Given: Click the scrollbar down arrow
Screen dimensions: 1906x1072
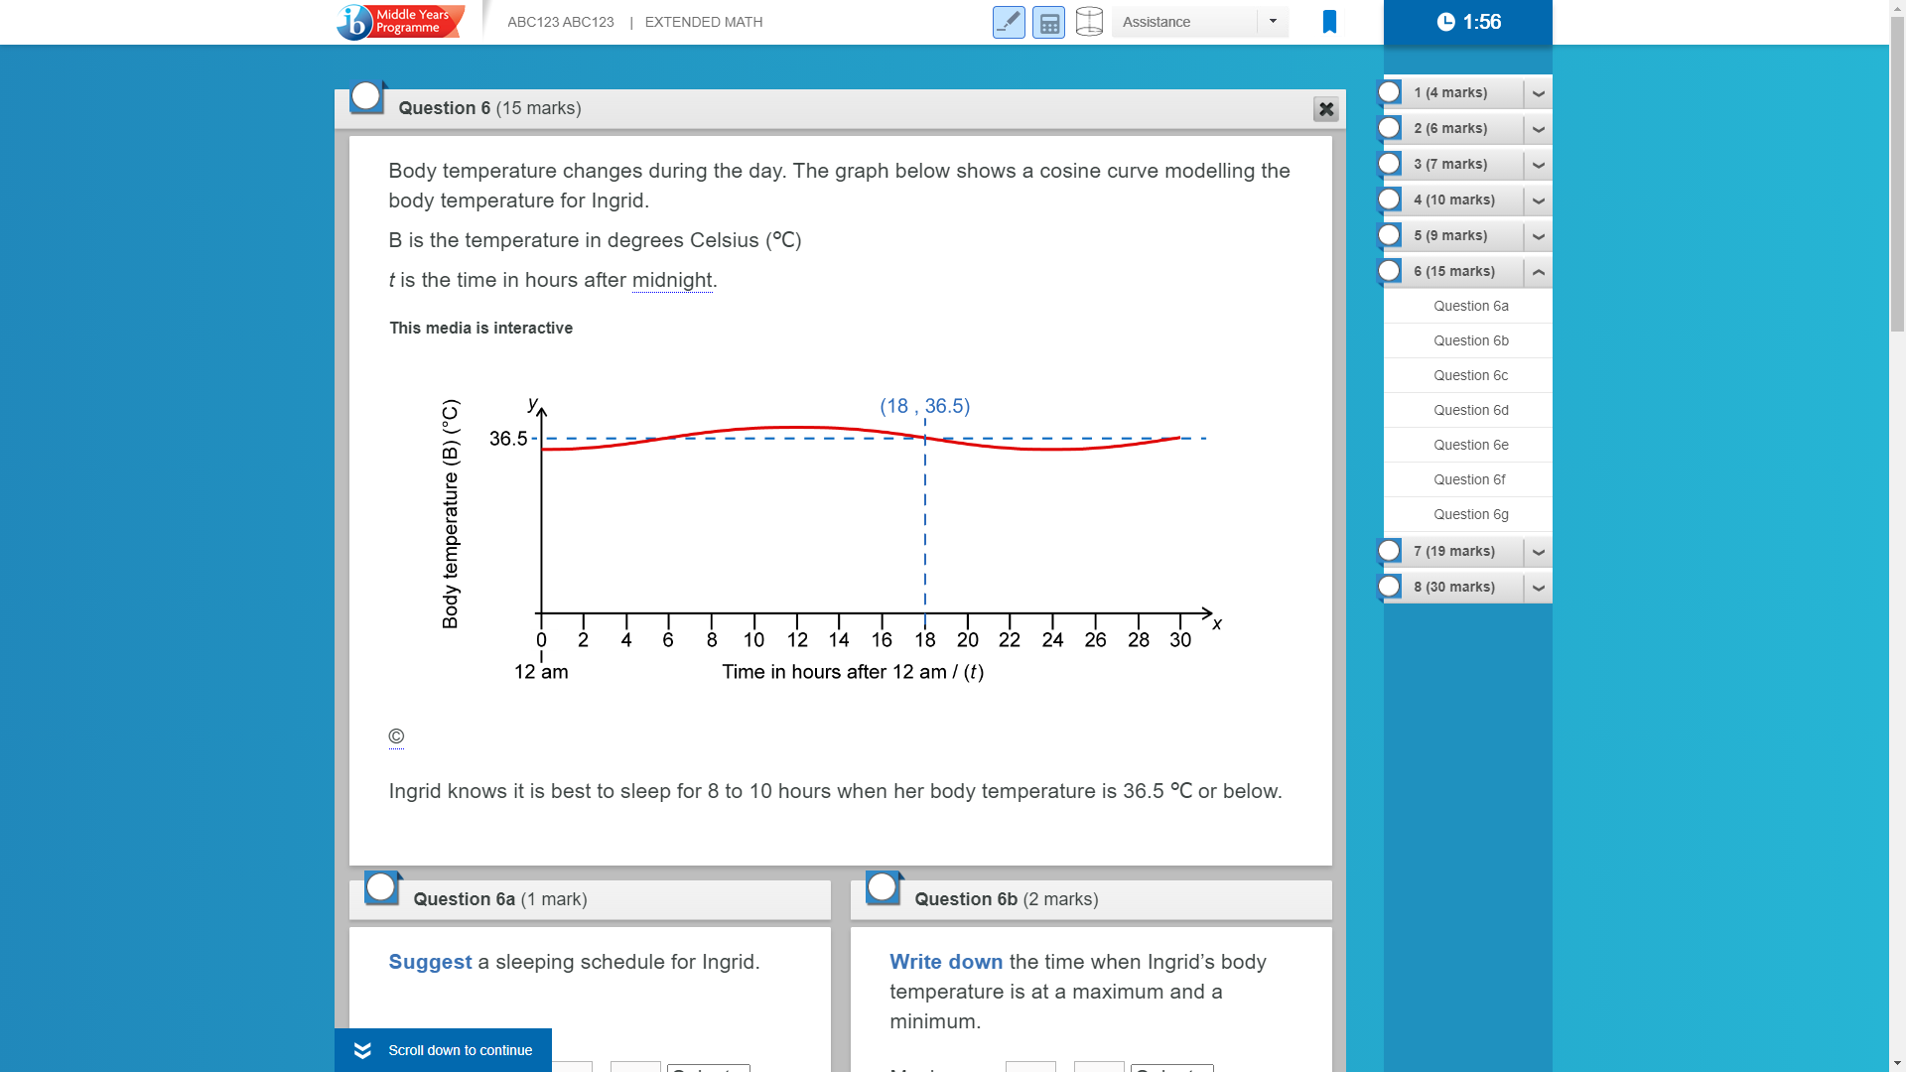Looking at the screenshot, I should click(1897, 1063).
